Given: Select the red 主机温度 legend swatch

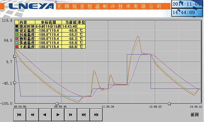Looking at the screenshot, I should click(x=17, y=47).
